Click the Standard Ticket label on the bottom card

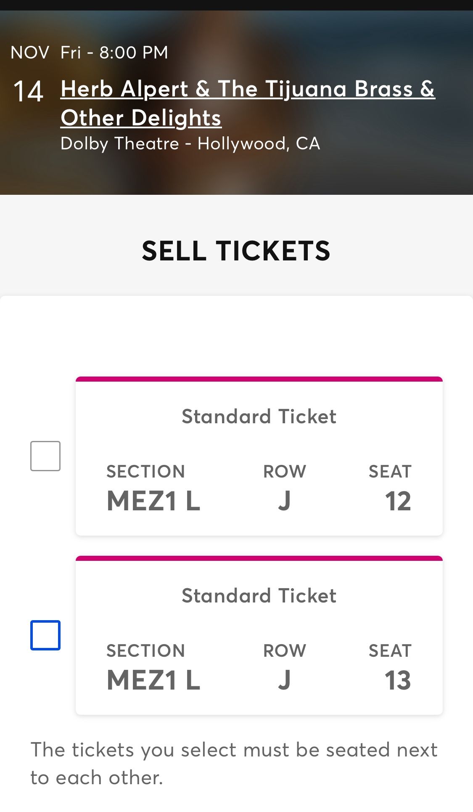coord(259,595)
